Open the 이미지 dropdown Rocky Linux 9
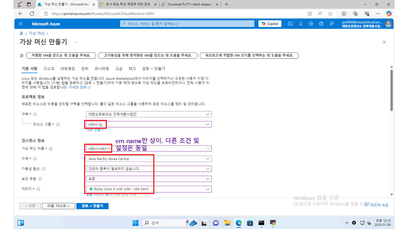Viewport: 408px width, 229px height. (149, 189)
